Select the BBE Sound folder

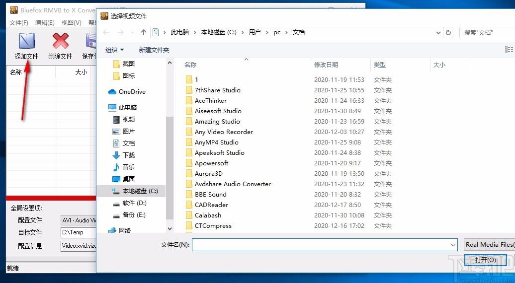(206, 195)
